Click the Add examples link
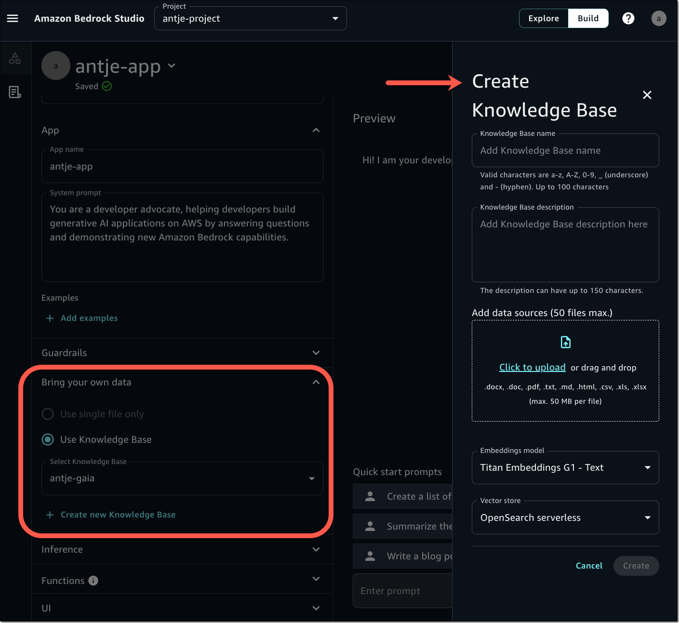 89,318
